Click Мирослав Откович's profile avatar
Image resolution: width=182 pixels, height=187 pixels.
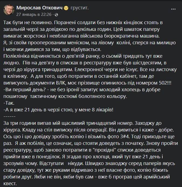pos(9,9)
